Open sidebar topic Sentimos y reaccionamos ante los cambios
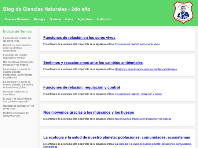 (17, 48)
